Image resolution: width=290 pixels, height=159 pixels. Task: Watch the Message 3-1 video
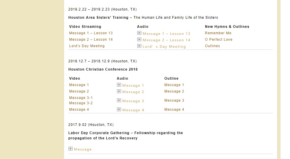click(81, 98)
